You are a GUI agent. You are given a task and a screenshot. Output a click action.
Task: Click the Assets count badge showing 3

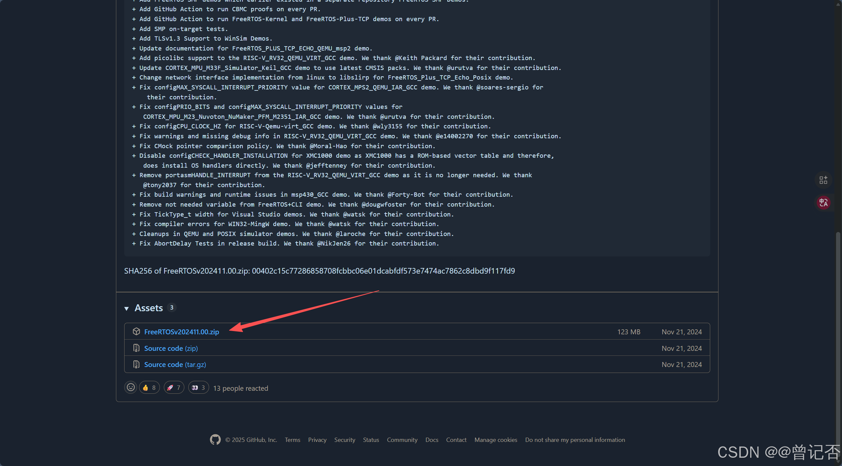(171, 308)
